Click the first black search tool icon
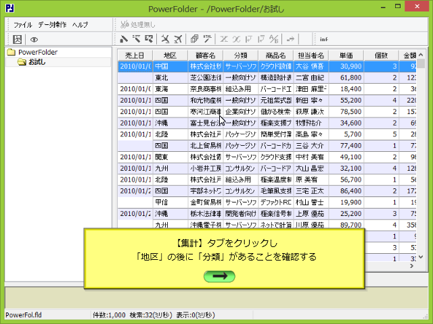The image size is (433, 324). [x=124, y=39]
